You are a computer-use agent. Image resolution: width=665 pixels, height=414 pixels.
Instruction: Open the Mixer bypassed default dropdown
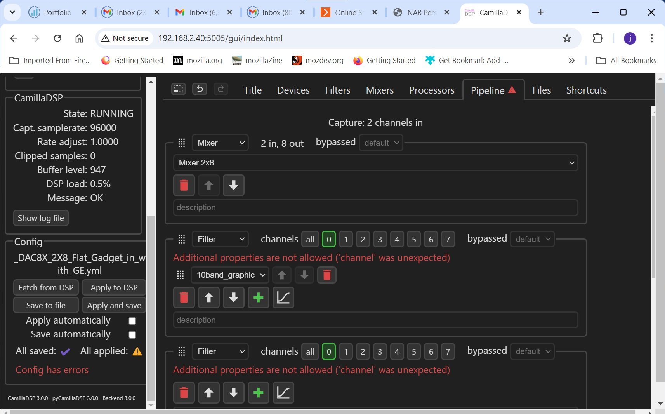pyautogui.click(x=381, y=143)
